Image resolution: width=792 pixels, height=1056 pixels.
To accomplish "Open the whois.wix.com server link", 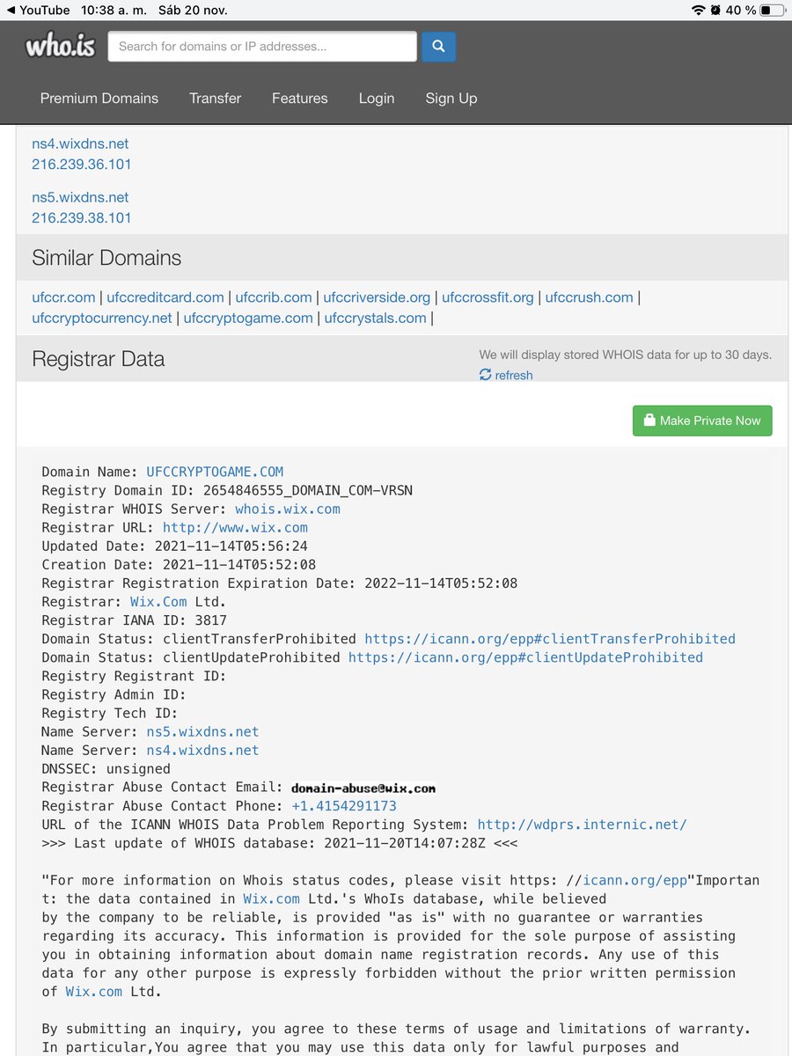I will coord(288,509).
